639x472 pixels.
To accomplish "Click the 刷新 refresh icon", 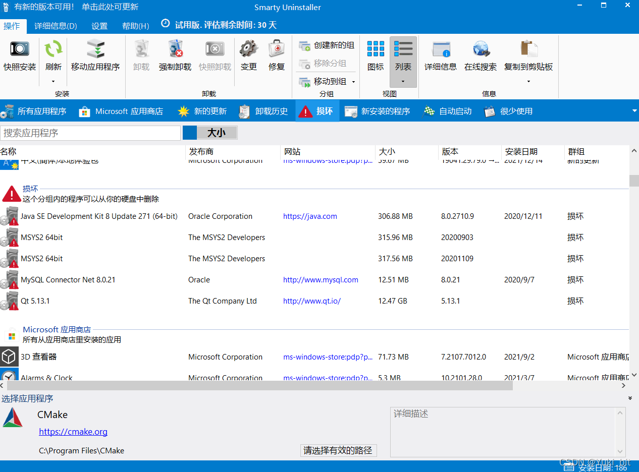I will [x=53, y=49].
